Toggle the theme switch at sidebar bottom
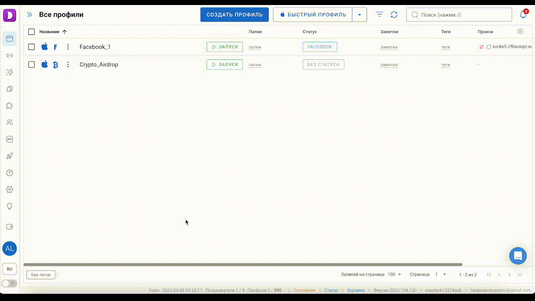Viewport: 535px width, 301px height. coord(9,283)
